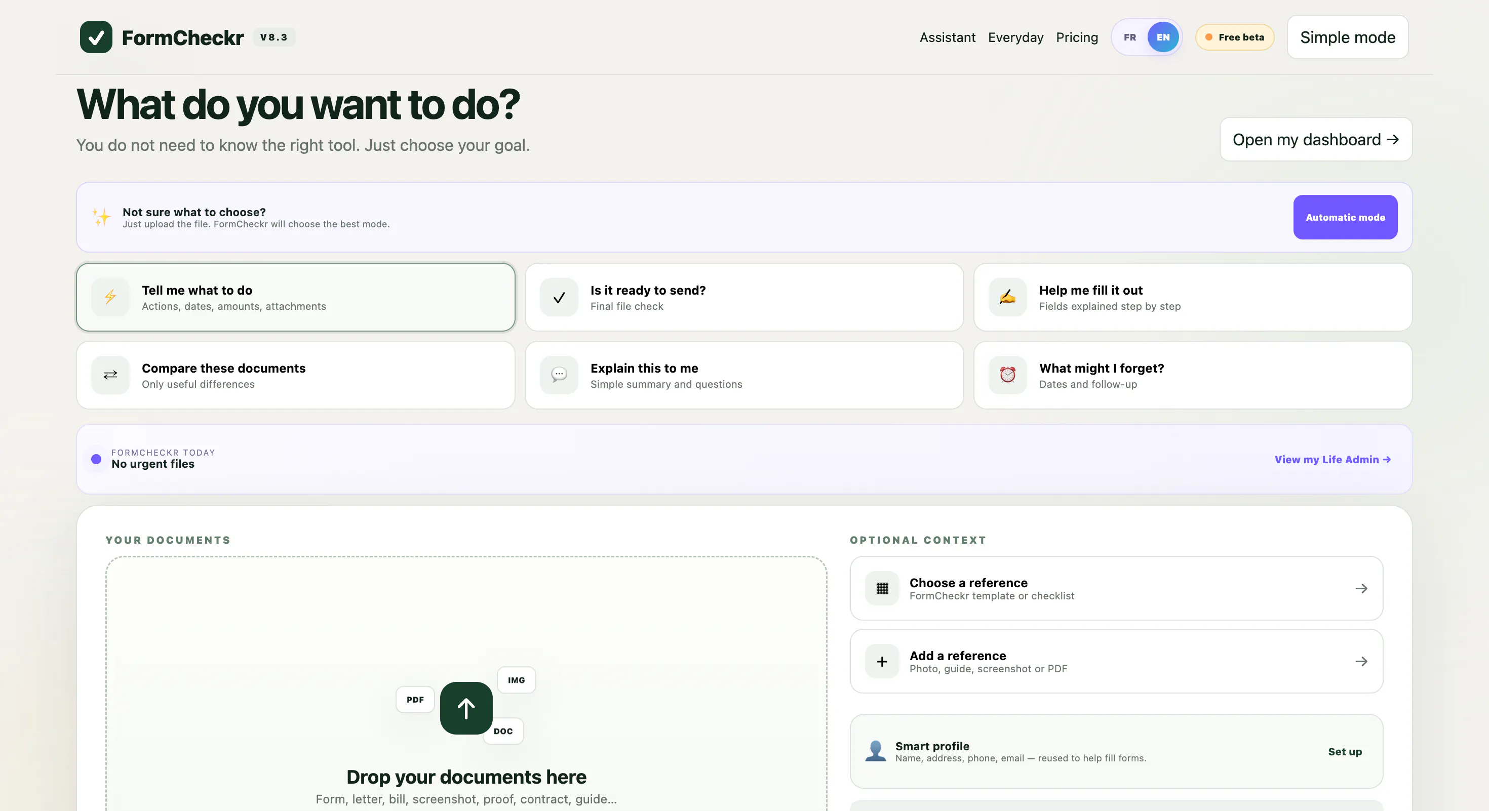The height and width of the screenshot is (811, 1489).
Task: Click the lightning bolt icon on Tell me what to do
Action: coord(110,297)
